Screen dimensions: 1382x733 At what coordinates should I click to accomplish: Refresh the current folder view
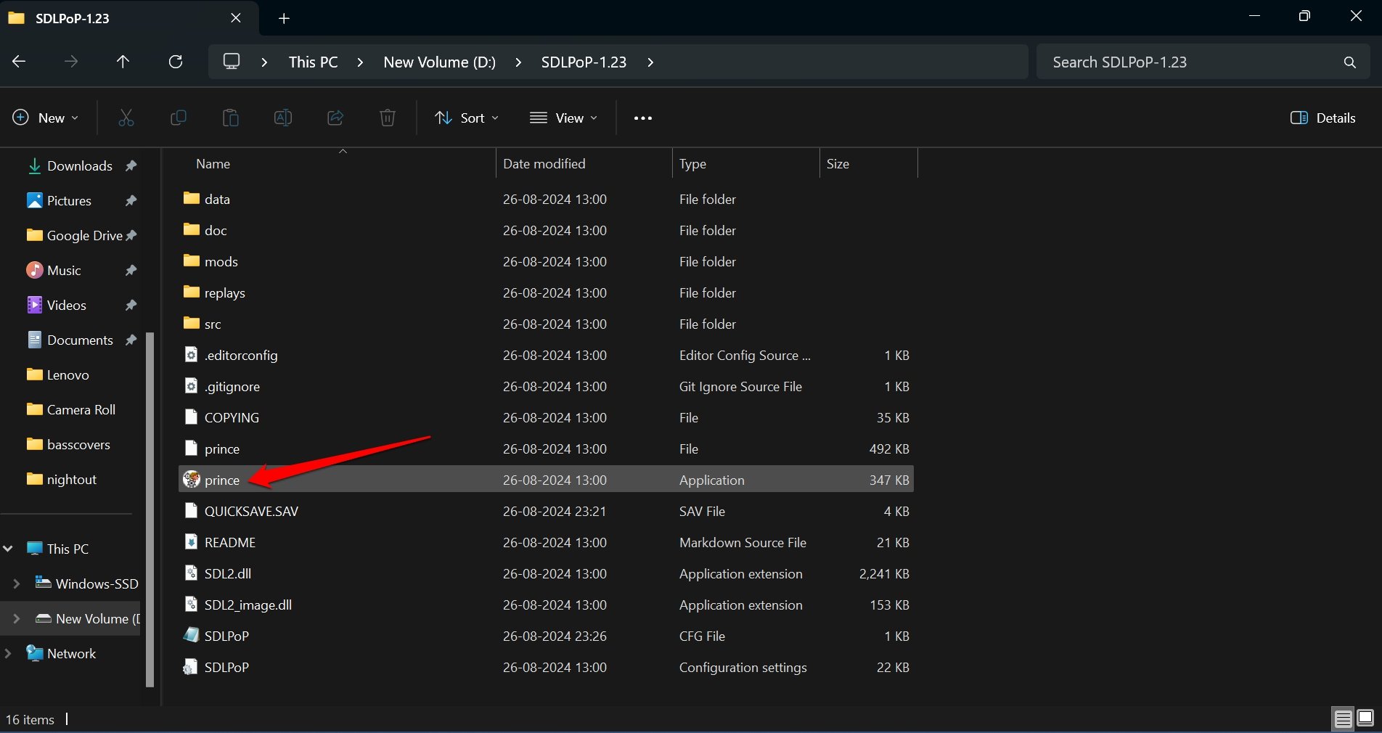pyautogui.click(x=176, y=62)
